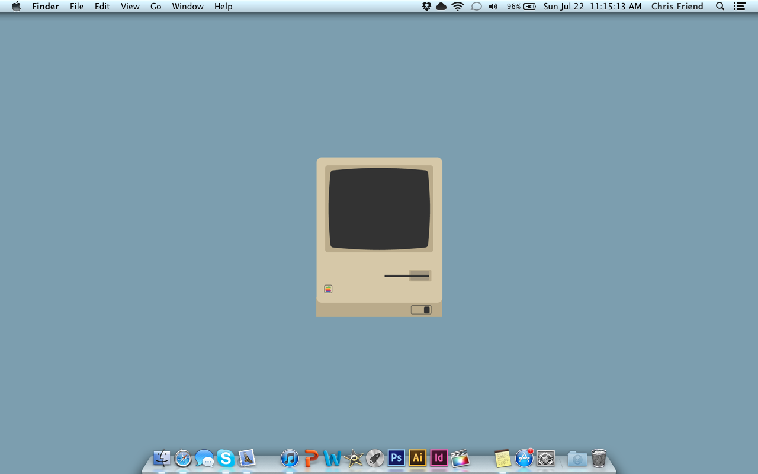Image resolution: width=758 pixels, height=474 pixels.
Task: Click the Dropbox menu bar icon
Action: tap(426, 7)
